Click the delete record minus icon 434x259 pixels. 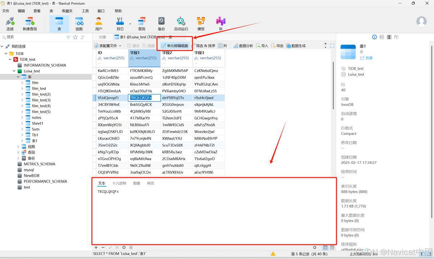pyautogui.click(x=103, y=247)
